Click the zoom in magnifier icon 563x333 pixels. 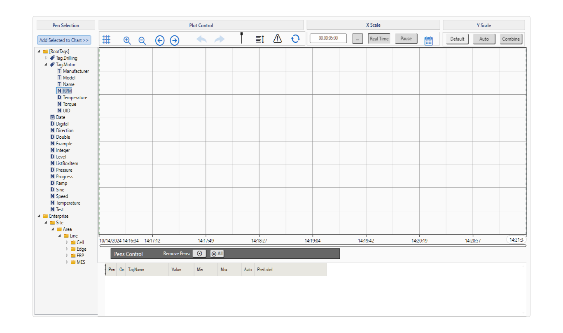[x=127, y=40]
